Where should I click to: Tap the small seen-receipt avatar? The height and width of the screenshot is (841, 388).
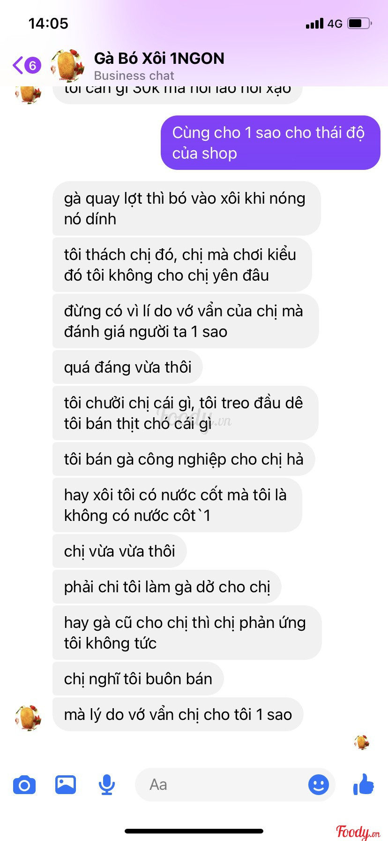(362, 742)
